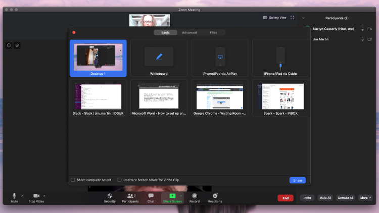Enable the Share computer sound checkbox
This screenshot has width=379, height=213.
(x=73, y=180)
